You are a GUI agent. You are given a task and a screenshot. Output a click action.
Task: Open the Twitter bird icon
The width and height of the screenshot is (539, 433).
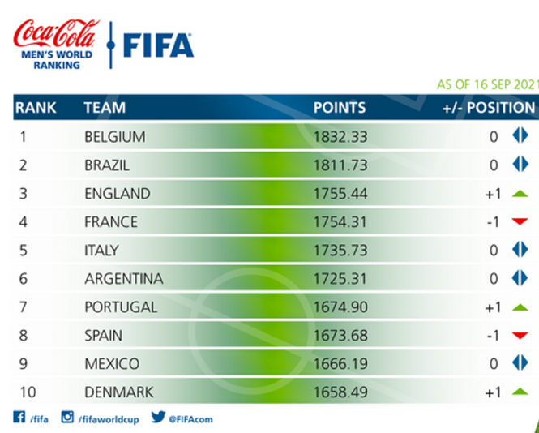click(158, 417)
